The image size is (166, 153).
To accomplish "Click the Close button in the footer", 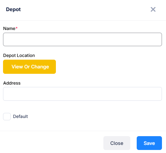I will tap(117, 143).
